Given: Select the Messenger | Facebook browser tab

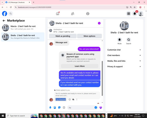Looking at the screenshot, I should tap(18, 2).
